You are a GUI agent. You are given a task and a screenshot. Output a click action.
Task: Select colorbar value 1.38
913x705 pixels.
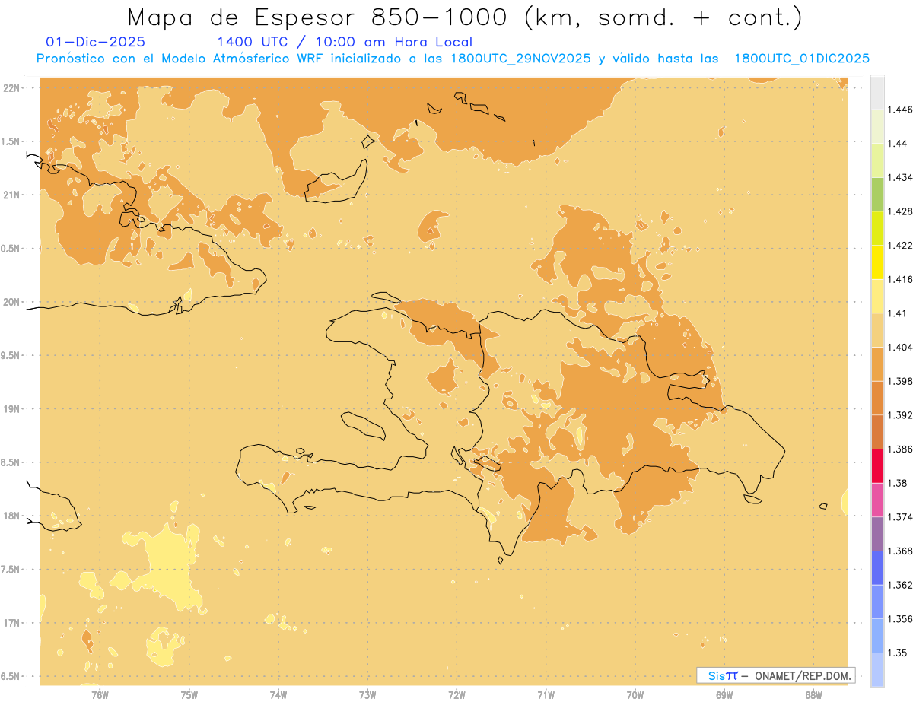898,483
